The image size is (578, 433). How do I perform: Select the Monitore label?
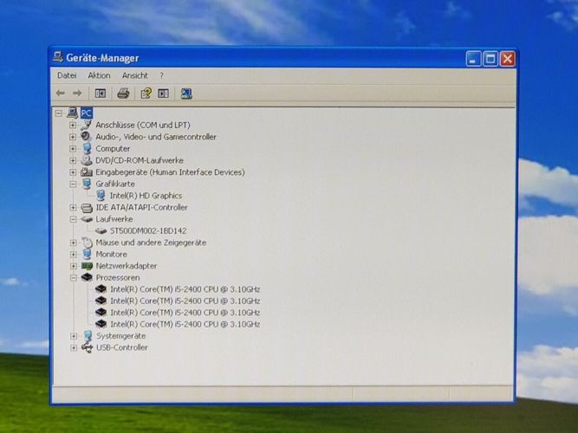[111, 254]
